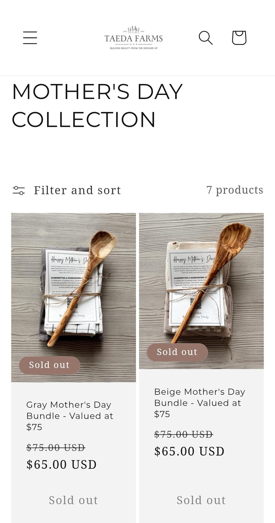Open Gray Mother's Day Bundle title link

coord(70,416)
